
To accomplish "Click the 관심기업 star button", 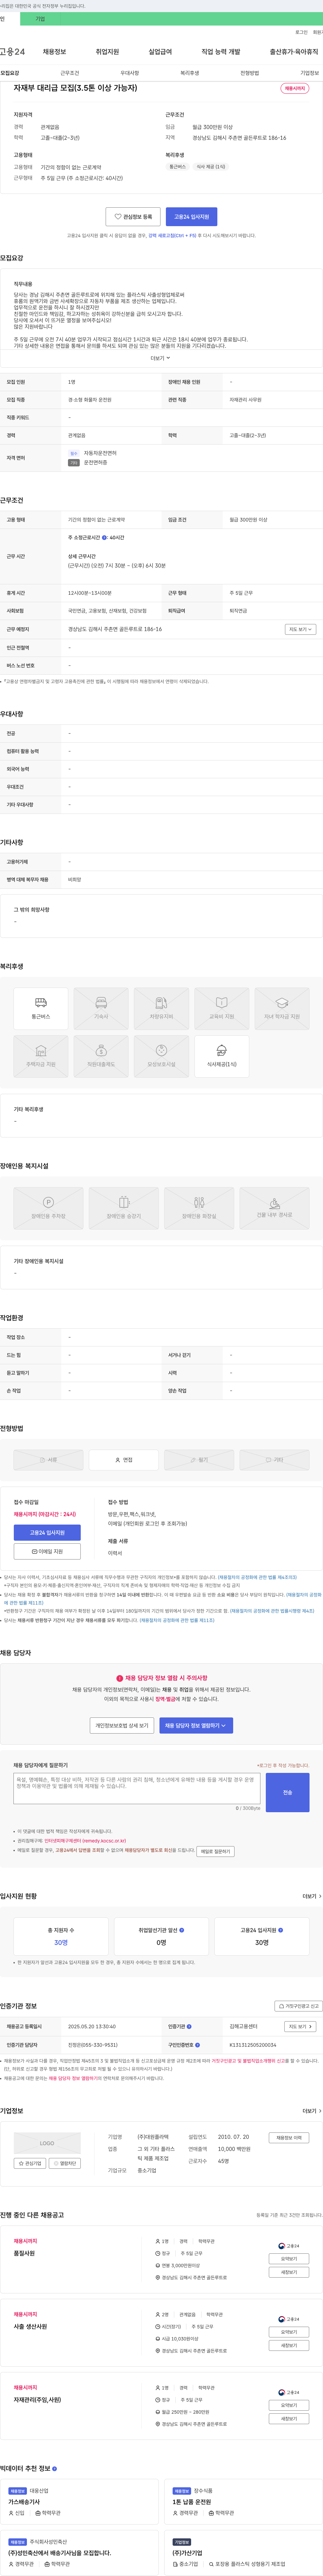I will pyautogui.click(x=30, y=2163).
